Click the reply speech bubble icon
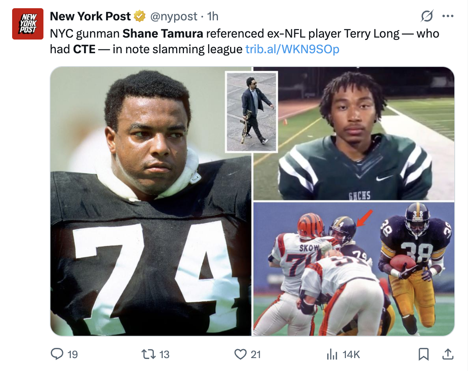Screen dimensions: 468x371 coord(57,354)
